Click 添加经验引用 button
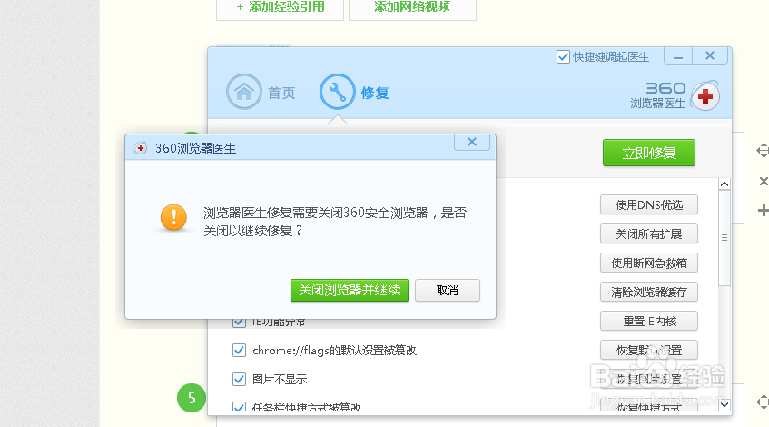This screenshot has width=769, height=427. (x=280, y=7)
